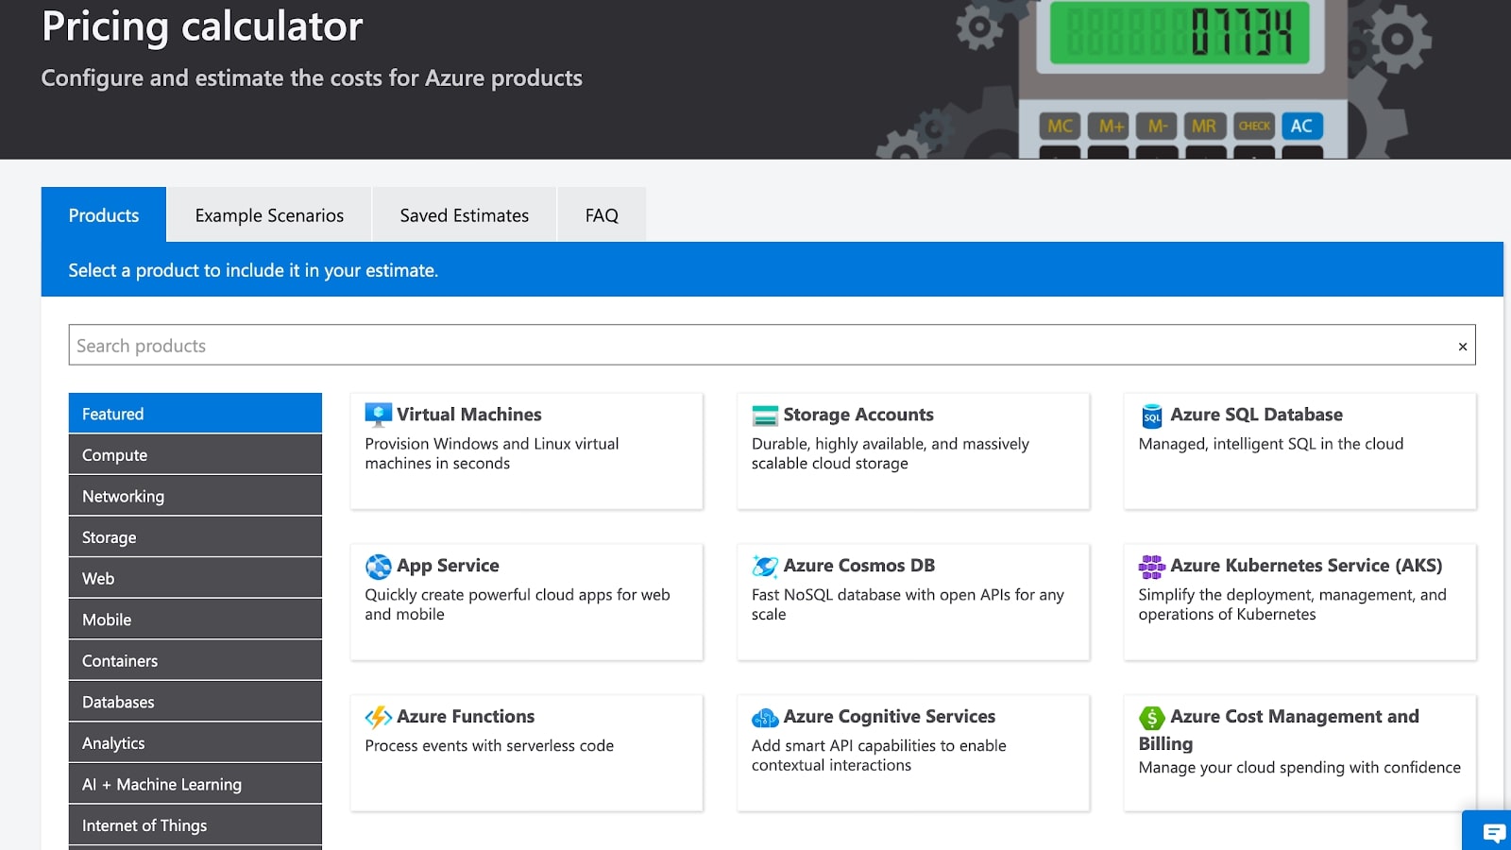
Task: Click the Azure Functions title
Action: (x=466, y=717)
